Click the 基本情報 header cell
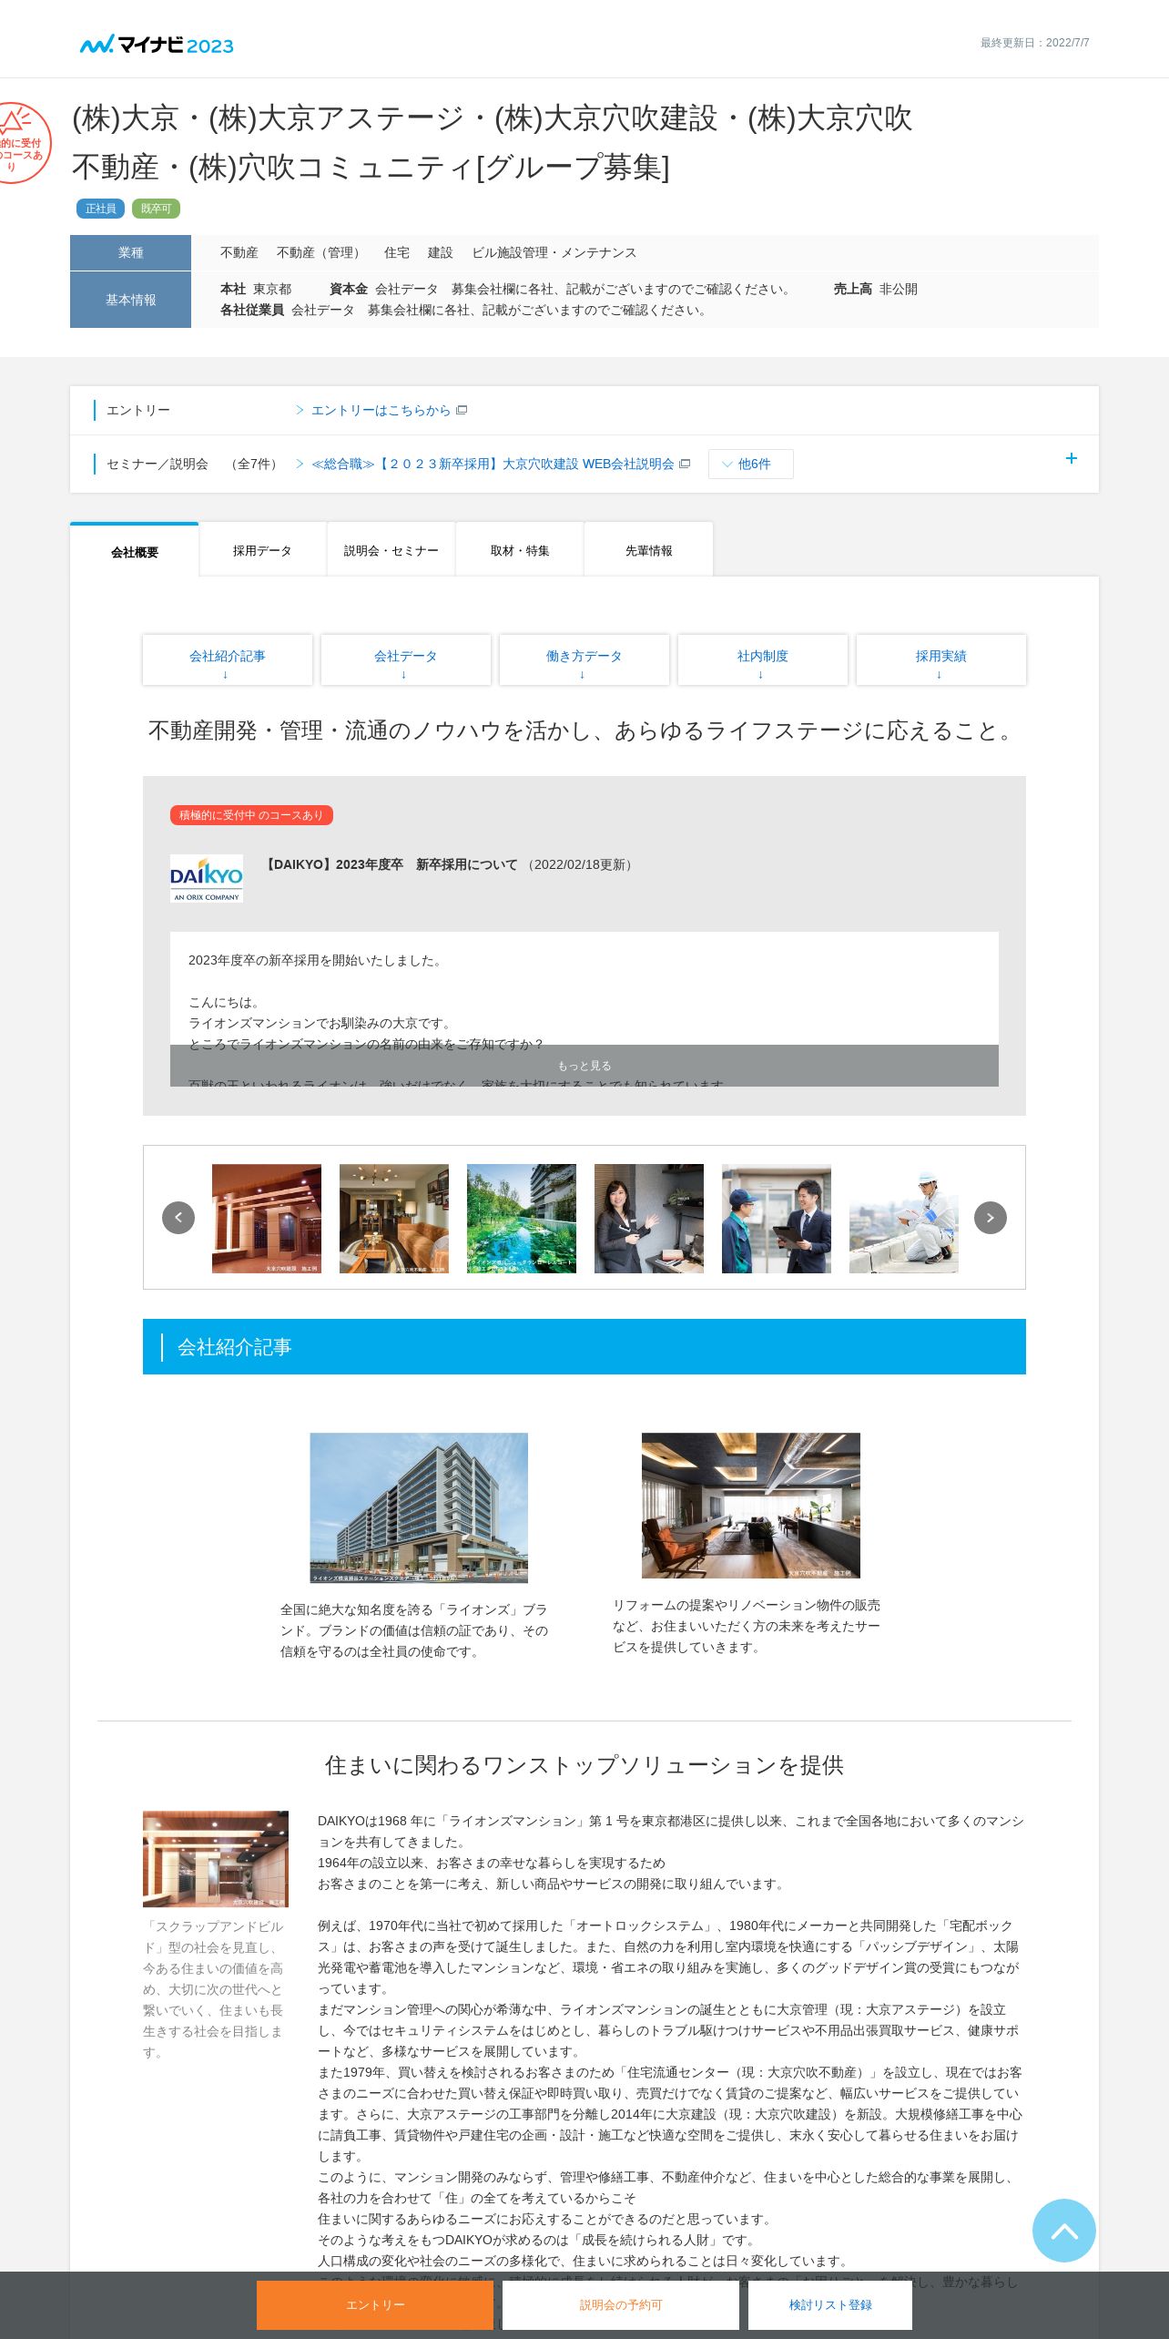The height and width of the screenshot is (2339, 1169). (x=131, y=300)
